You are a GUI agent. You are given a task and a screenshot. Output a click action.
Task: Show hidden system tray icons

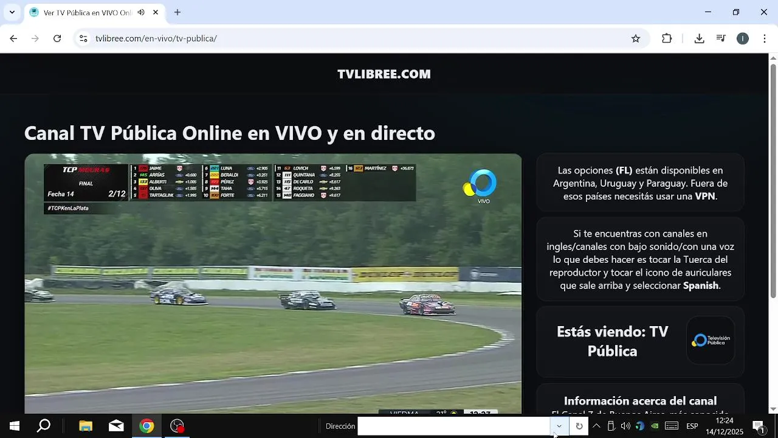(x=596, y=426)
